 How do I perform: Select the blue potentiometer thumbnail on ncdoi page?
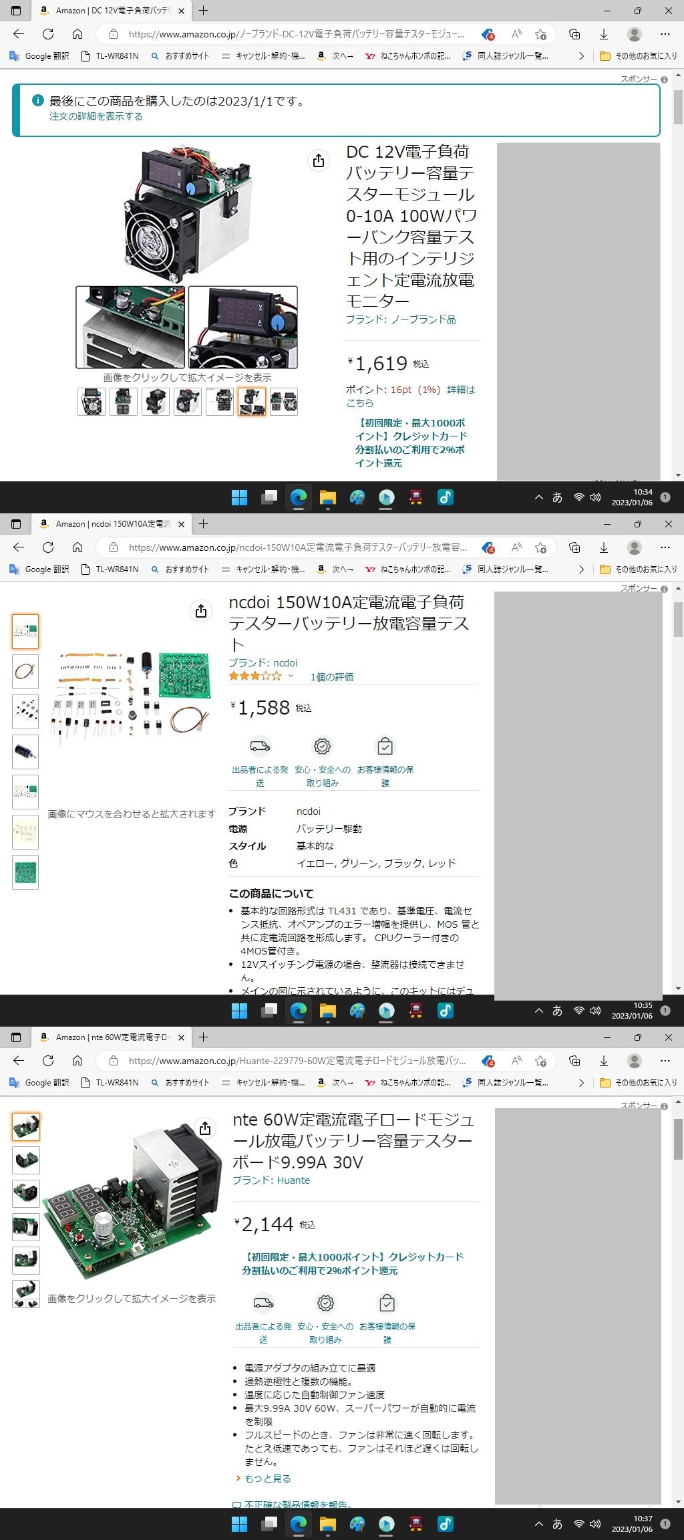click(25, 752)
